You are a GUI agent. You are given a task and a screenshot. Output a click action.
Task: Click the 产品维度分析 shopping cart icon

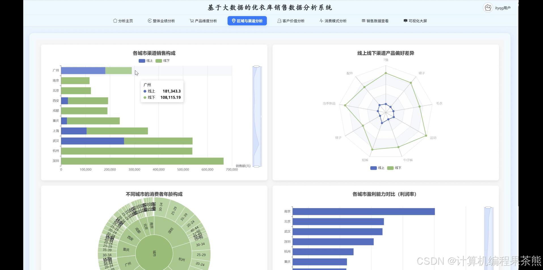coord(192,21)
